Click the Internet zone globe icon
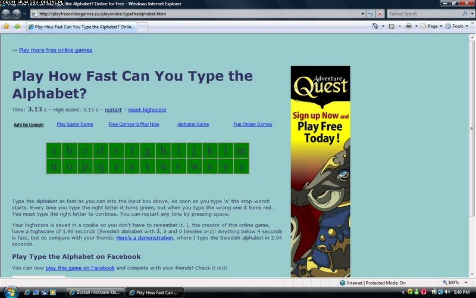This screenshot has width=476, height=298. [x=343, y=283]
